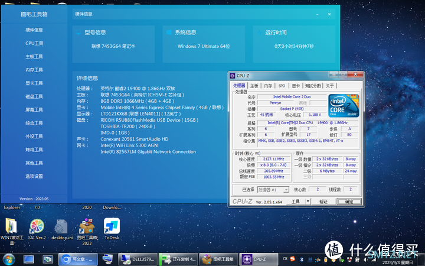
Task: Click the 2127.11 MHz core speed value
Action: click(x=273, y=159)
